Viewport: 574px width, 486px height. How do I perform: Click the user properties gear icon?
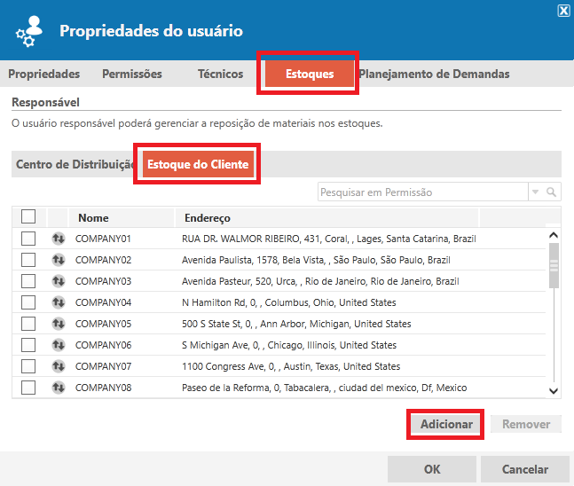(x=28, y=32)
